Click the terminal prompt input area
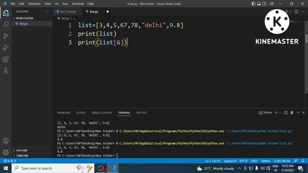 [x=117, y=156]
